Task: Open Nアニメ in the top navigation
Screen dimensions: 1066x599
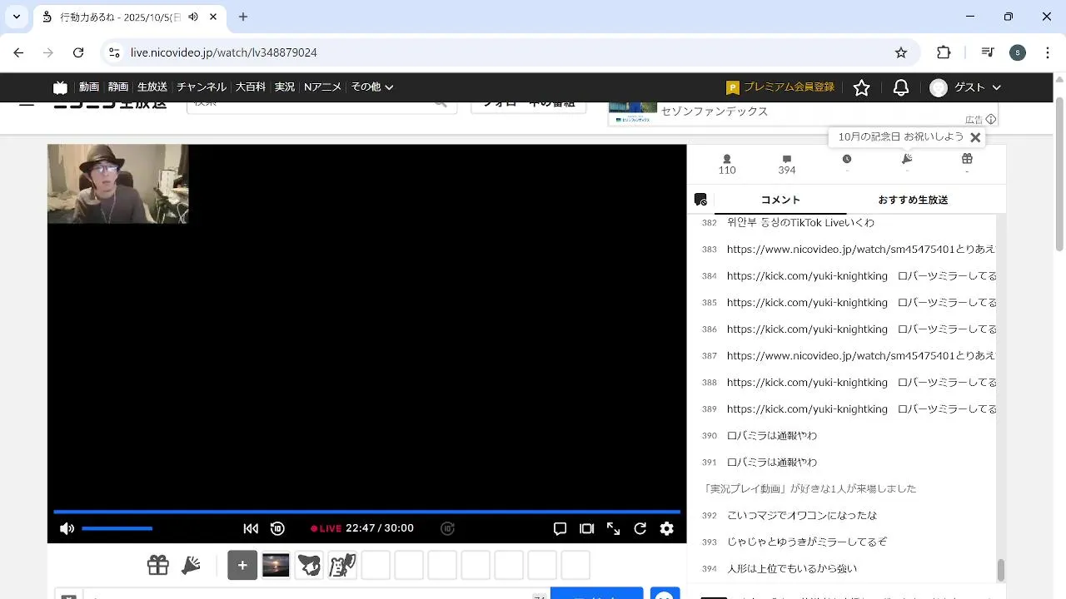Action: pos(323,87)
